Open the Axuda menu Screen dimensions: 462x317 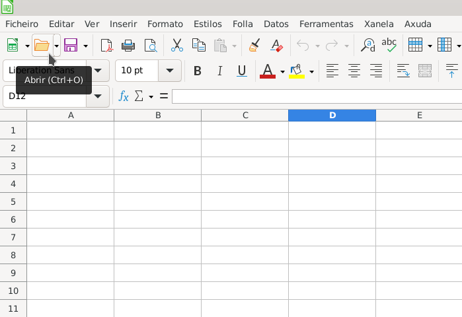[x=418, y=24]
